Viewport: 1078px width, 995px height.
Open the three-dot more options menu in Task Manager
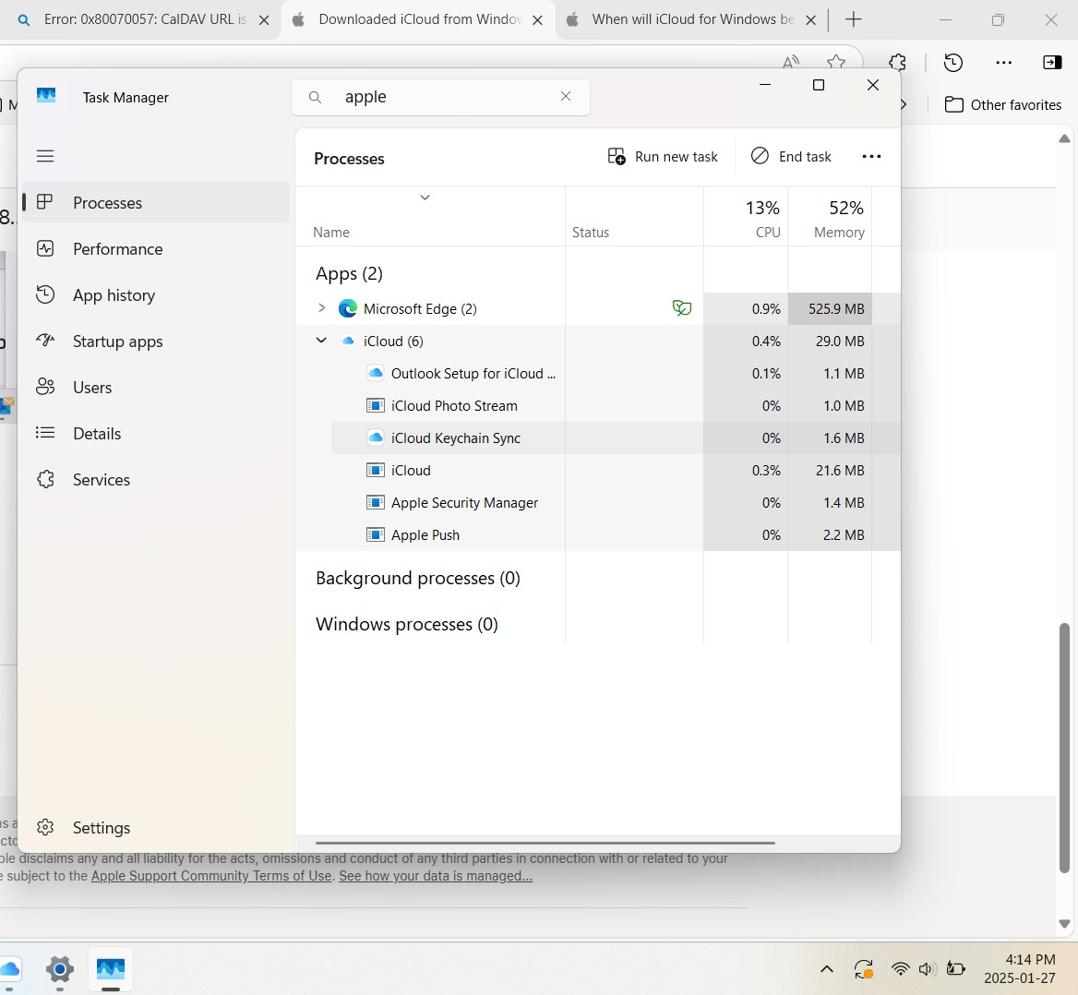871,157
